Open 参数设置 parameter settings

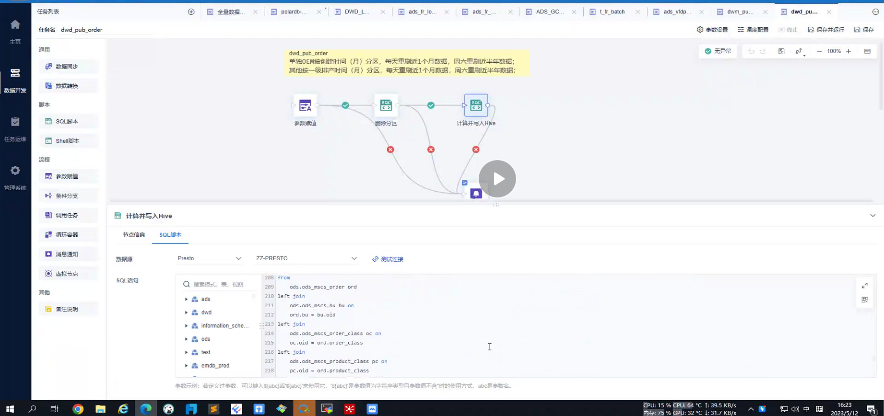point(712,30)
